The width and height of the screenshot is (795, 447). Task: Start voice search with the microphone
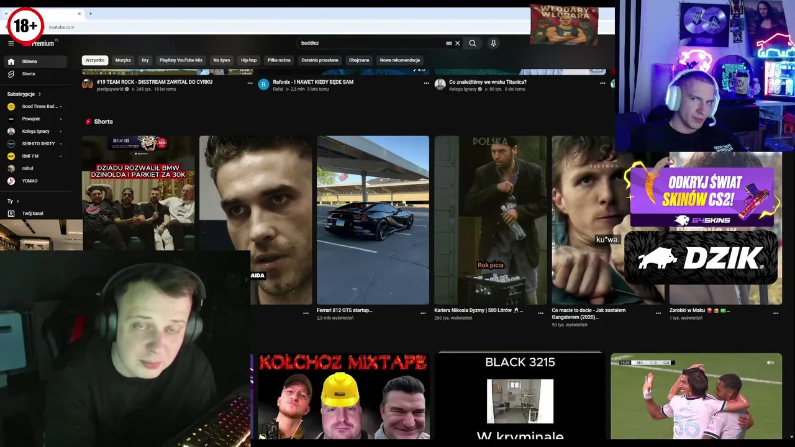click(493, 43)
